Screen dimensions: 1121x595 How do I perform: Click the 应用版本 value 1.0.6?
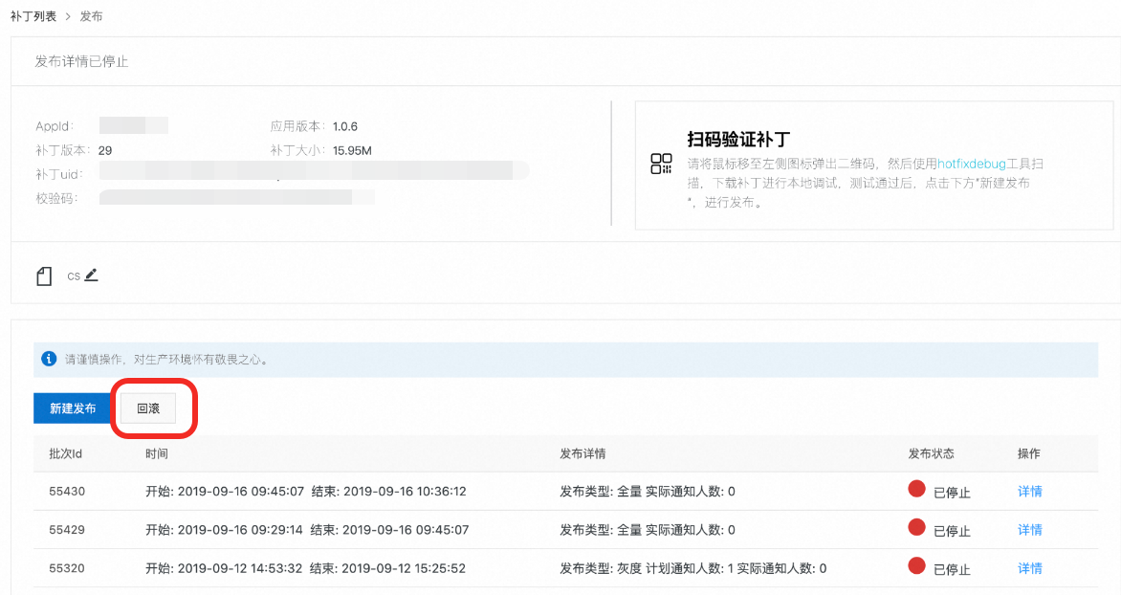[x=345, y=126]
